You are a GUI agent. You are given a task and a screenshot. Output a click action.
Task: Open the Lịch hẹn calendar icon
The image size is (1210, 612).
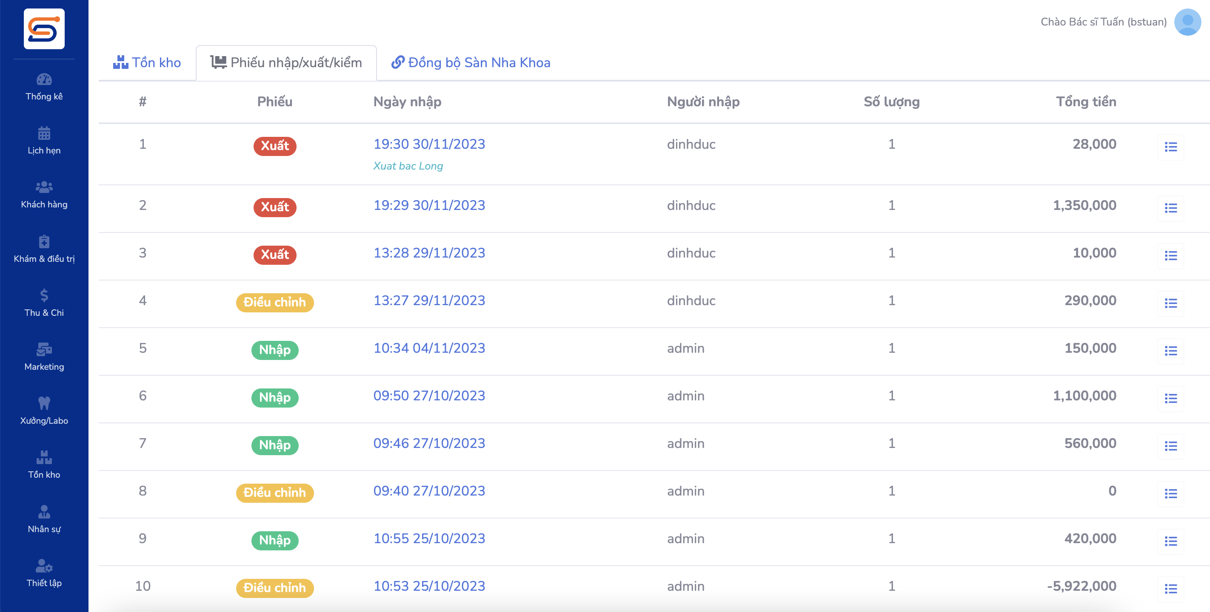44,134
